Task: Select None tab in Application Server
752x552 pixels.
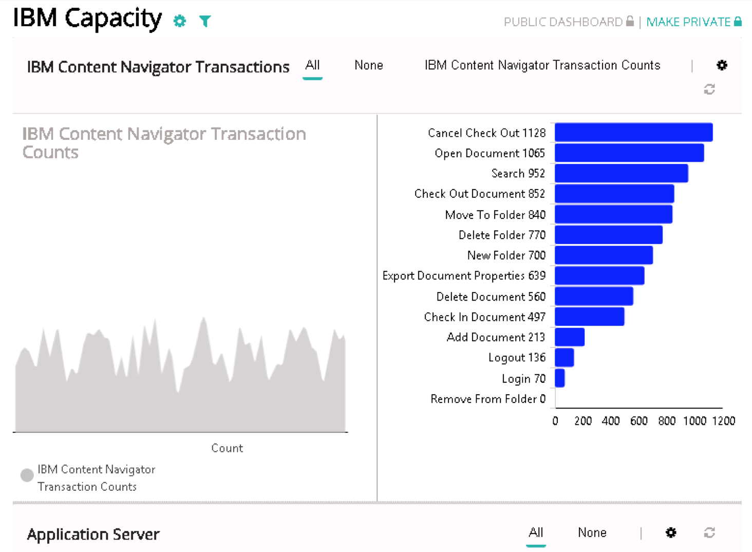Action: (592, 532)
